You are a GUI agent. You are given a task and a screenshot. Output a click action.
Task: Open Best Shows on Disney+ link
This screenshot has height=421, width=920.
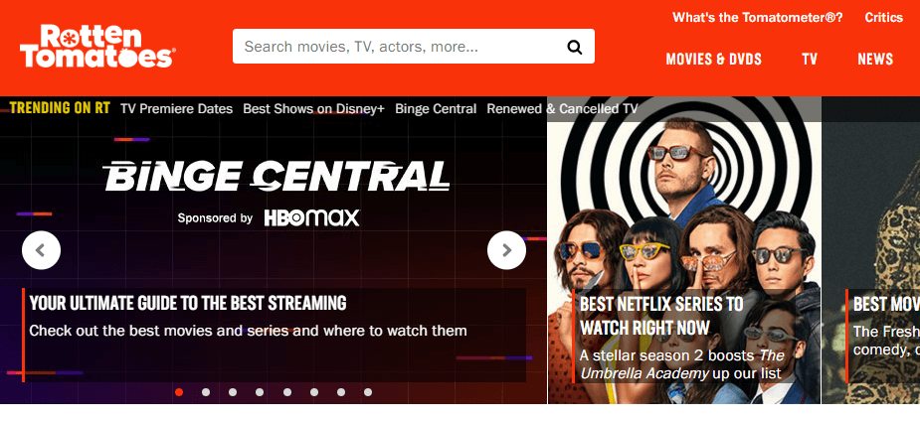click(x=313, y=109)
